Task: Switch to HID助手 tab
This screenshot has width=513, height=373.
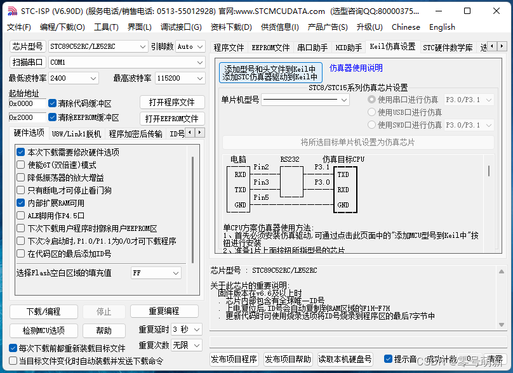Action: pos(349,48)
